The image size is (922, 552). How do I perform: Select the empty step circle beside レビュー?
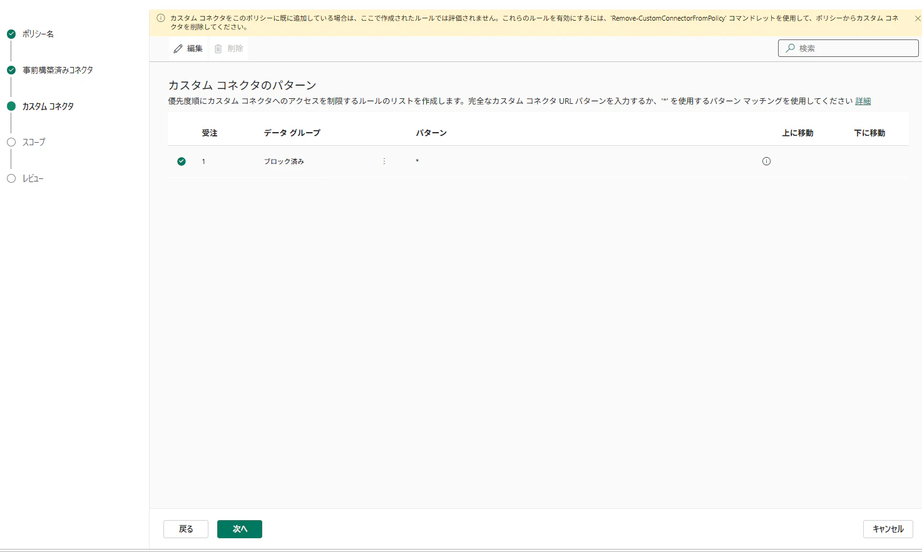11,178
